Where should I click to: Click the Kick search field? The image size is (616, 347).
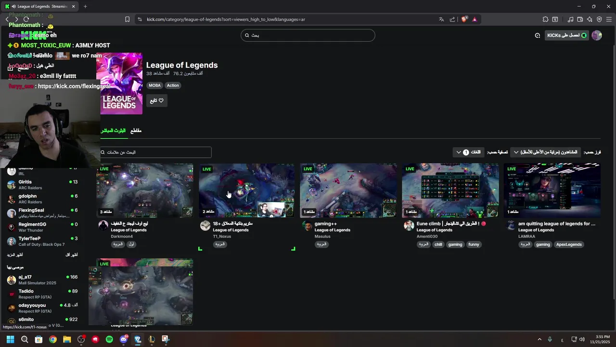coord(308,35)
